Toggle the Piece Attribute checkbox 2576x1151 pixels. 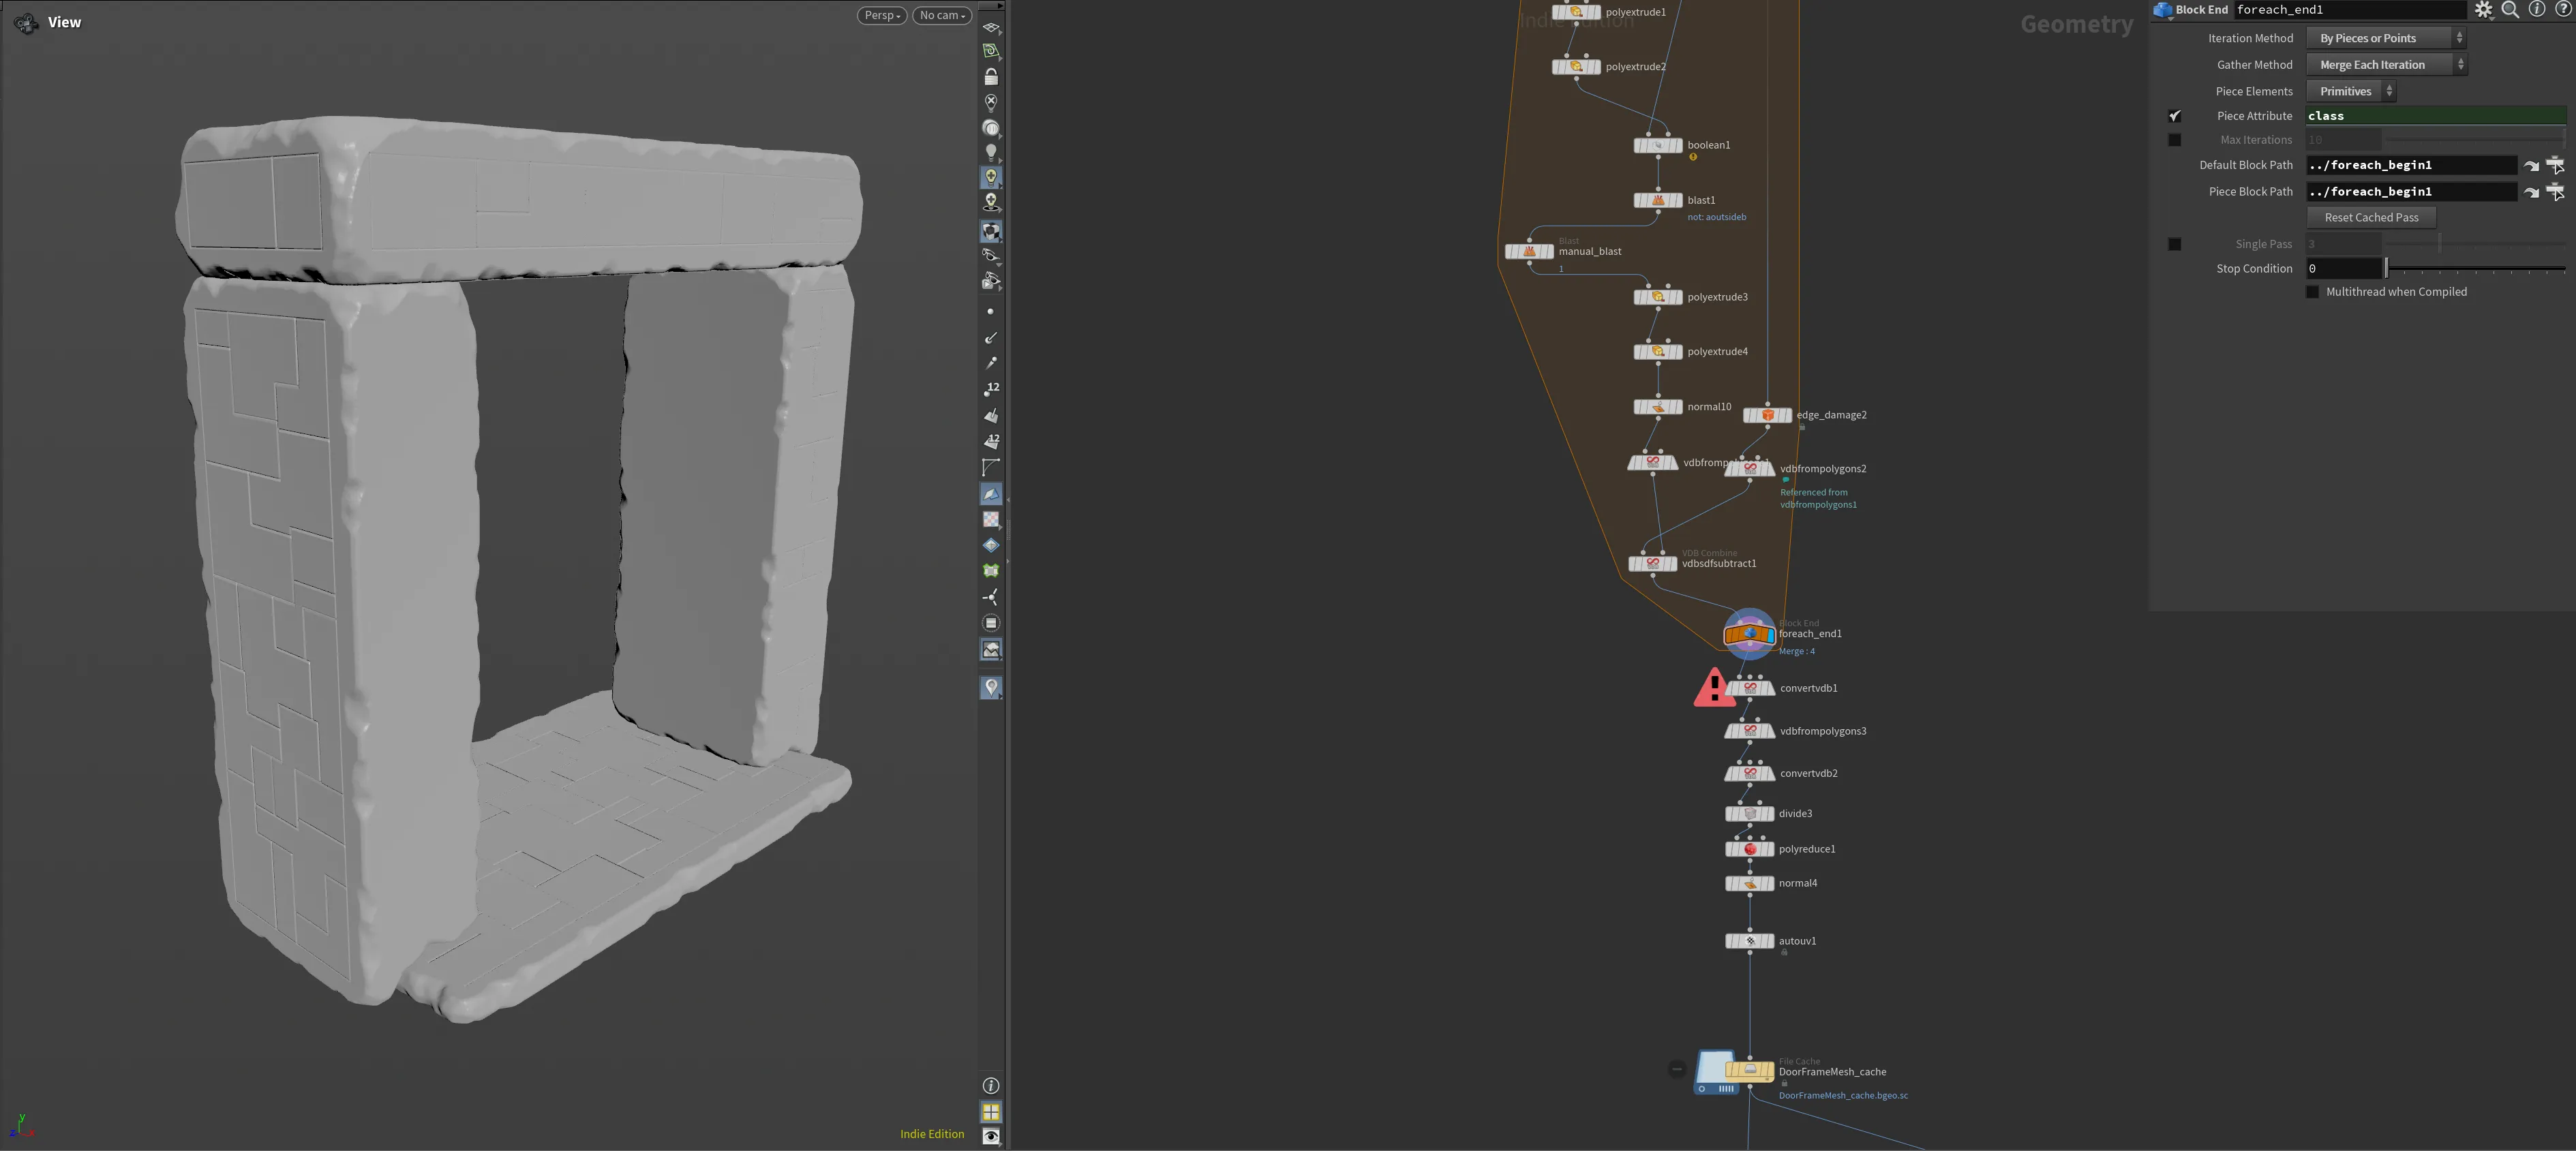pos(2174,116)
